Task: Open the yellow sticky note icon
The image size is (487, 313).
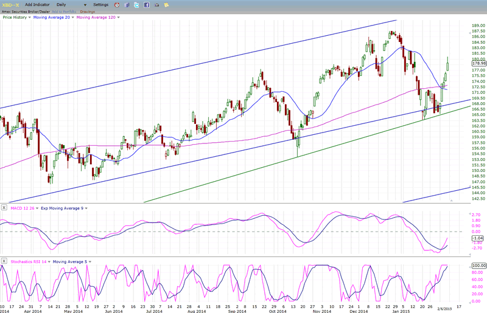Action: point(166,5)
